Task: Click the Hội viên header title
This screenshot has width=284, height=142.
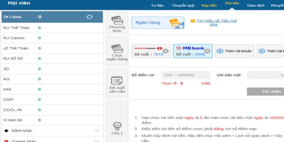Action: tap(19, 3)
